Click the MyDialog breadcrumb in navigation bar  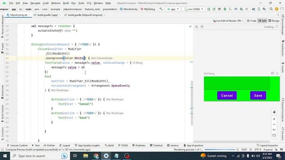click(148, 9)
